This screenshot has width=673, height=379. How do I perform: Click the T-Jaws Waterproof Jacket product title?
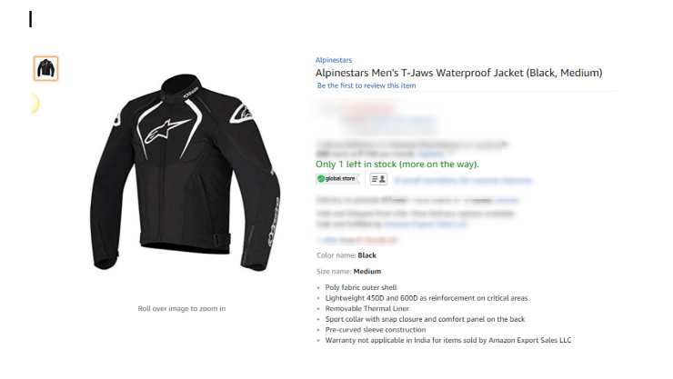[x=459, y=73]
